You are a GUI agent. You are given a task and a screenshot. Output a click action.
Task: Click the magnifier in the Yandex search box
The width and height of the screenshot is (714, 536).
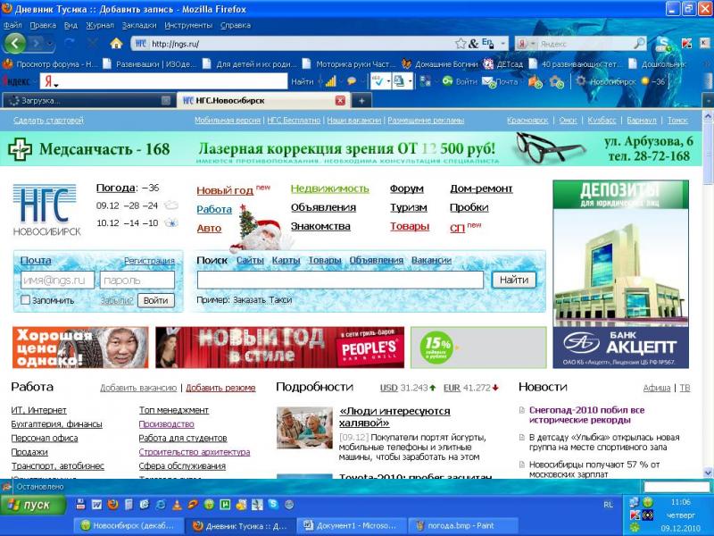click(639, 43)
